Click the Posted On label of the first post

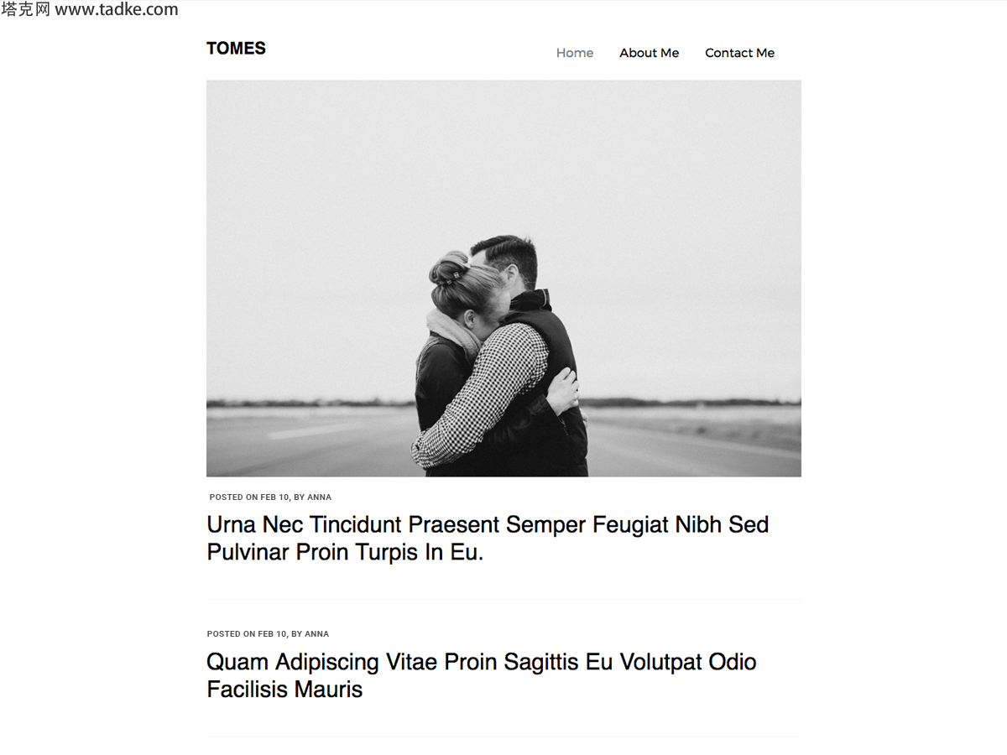(x=234, y=497)
